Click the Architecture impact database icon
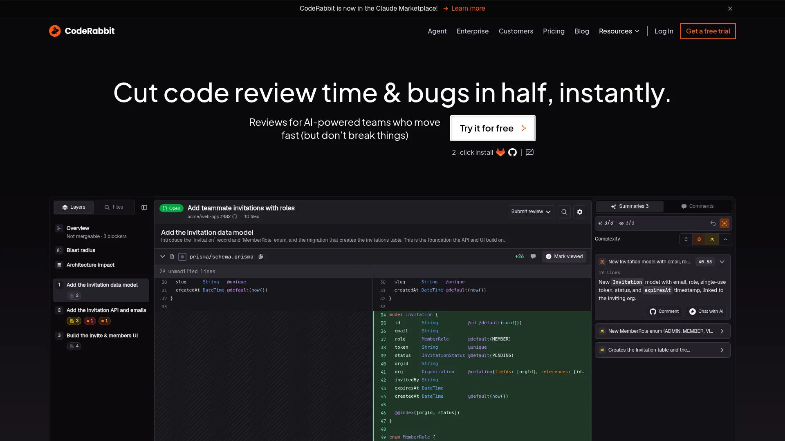The image size is (785, 441). coord(59,265)
